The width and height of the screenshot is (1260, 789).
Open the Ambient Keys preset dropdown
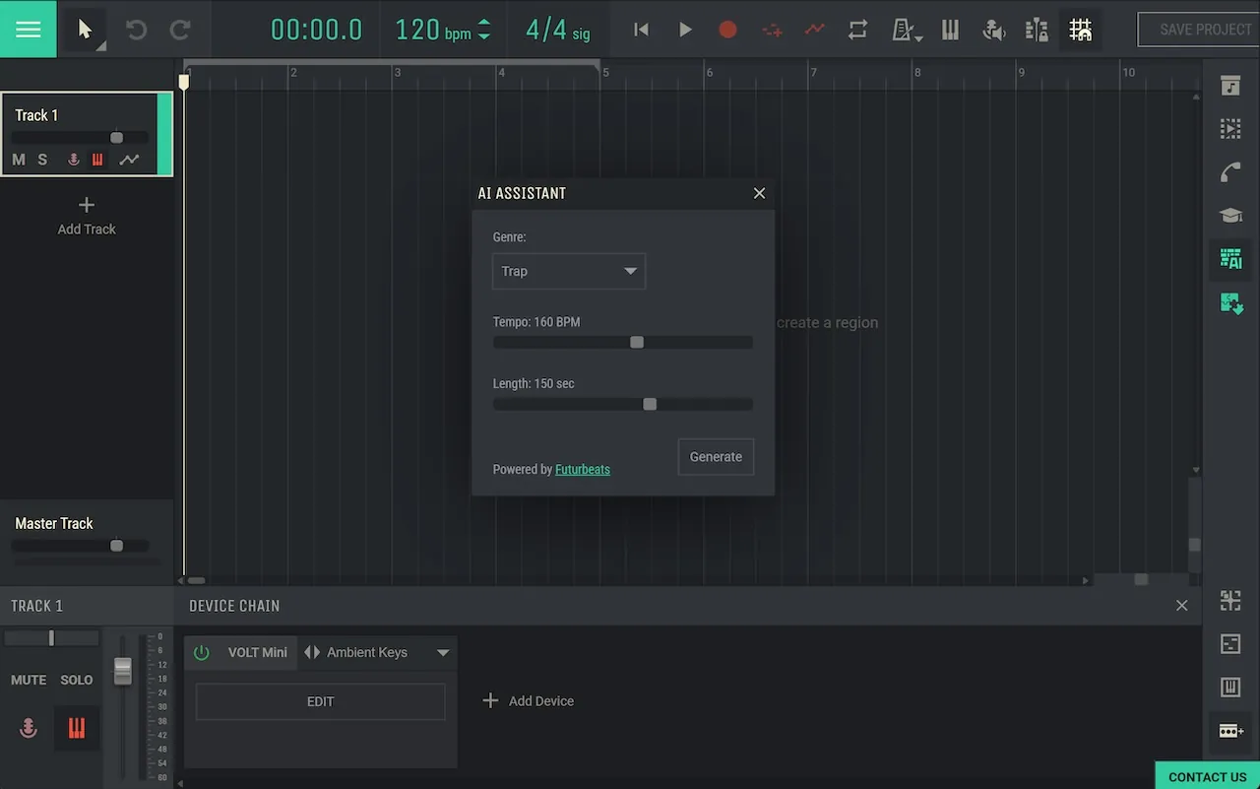coord(443,652)
